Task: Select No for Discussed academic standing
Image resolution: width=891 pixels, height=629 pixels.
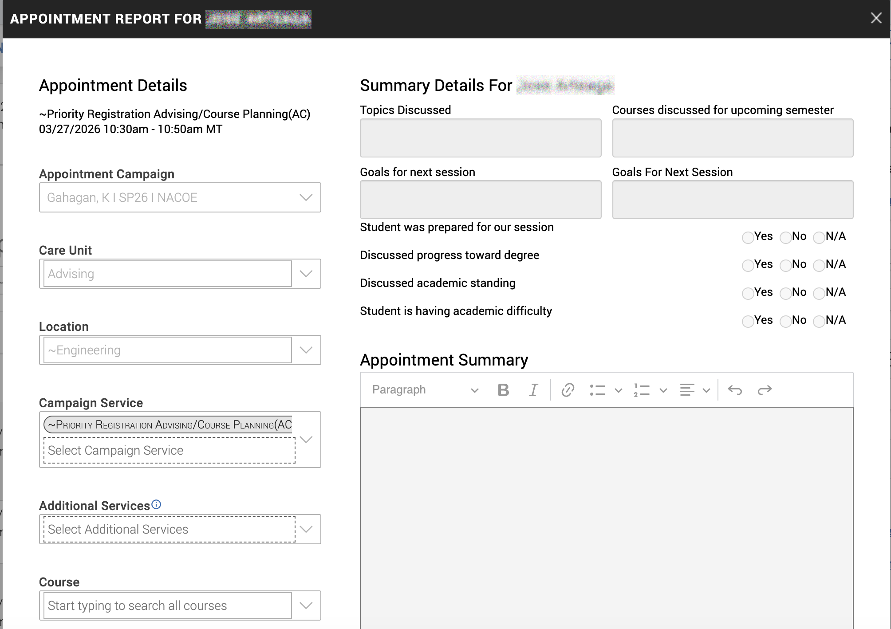Action: (785, 293)
